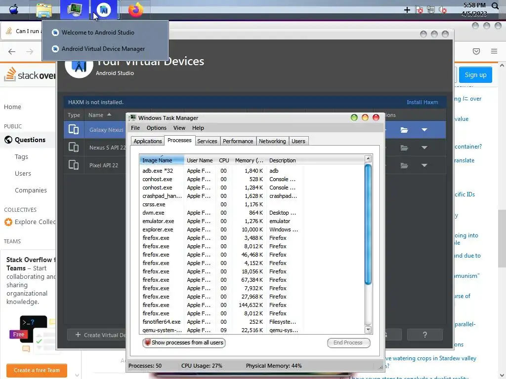Click Pixel API 22 device type icon
The width and height of the screenshot is (506, 379).
coord(74,165)
